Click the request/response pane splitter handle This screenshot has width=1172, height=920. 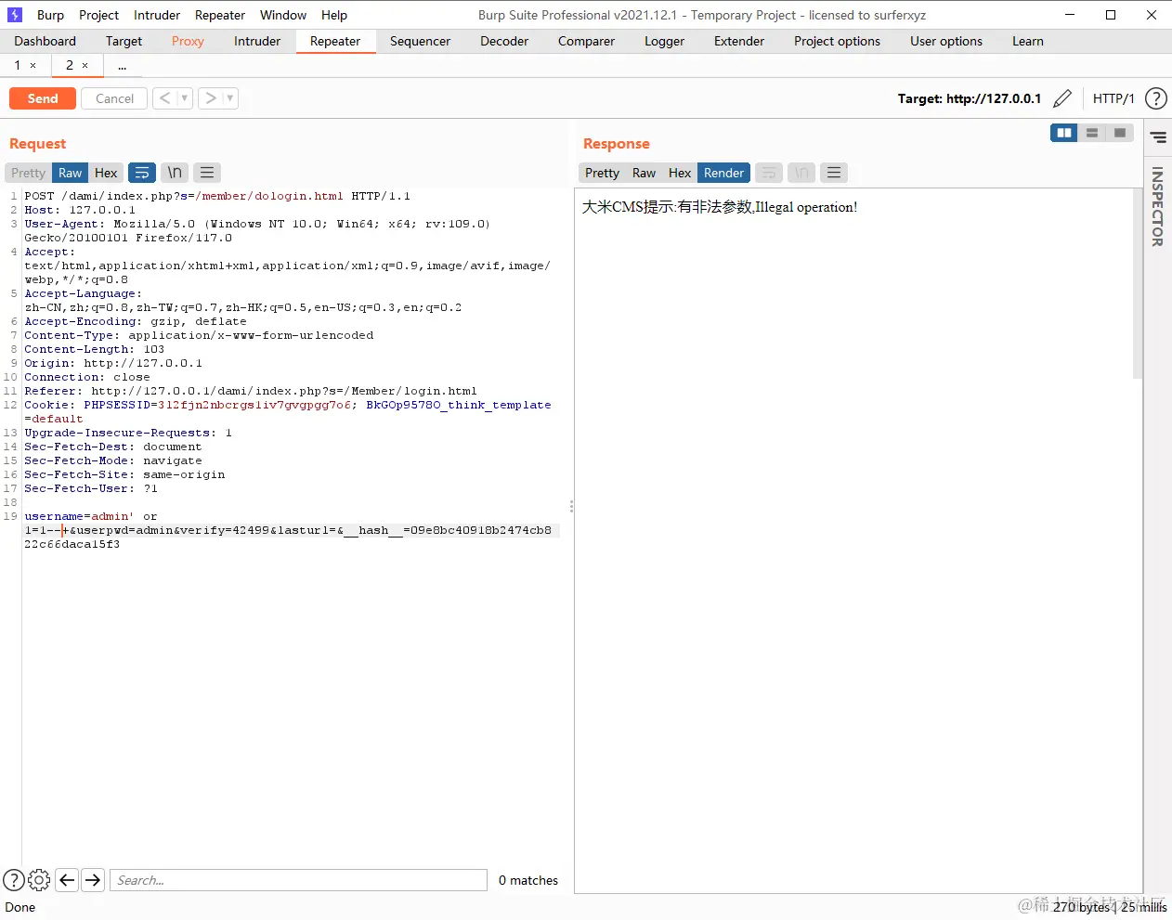[x=571, y=506]
